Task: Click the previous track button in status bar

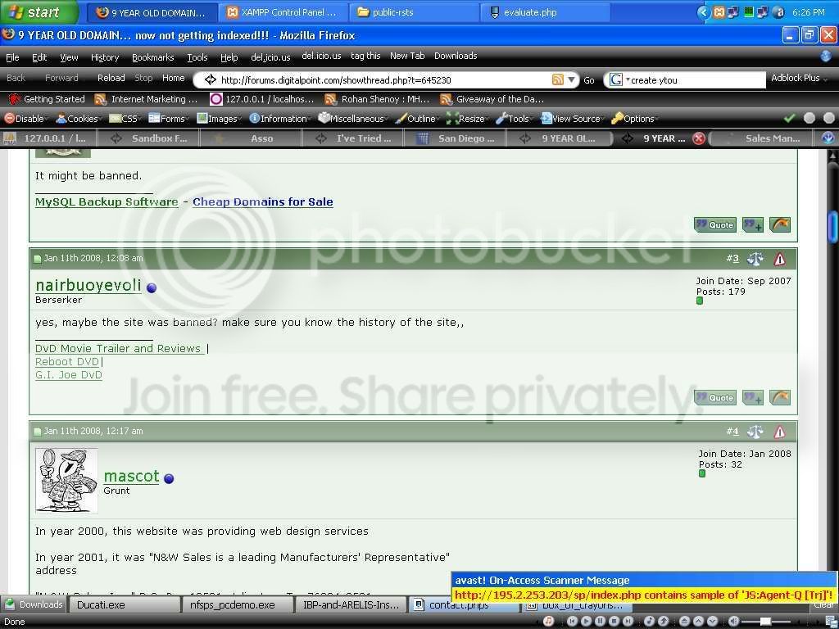Action: [572, 621]
